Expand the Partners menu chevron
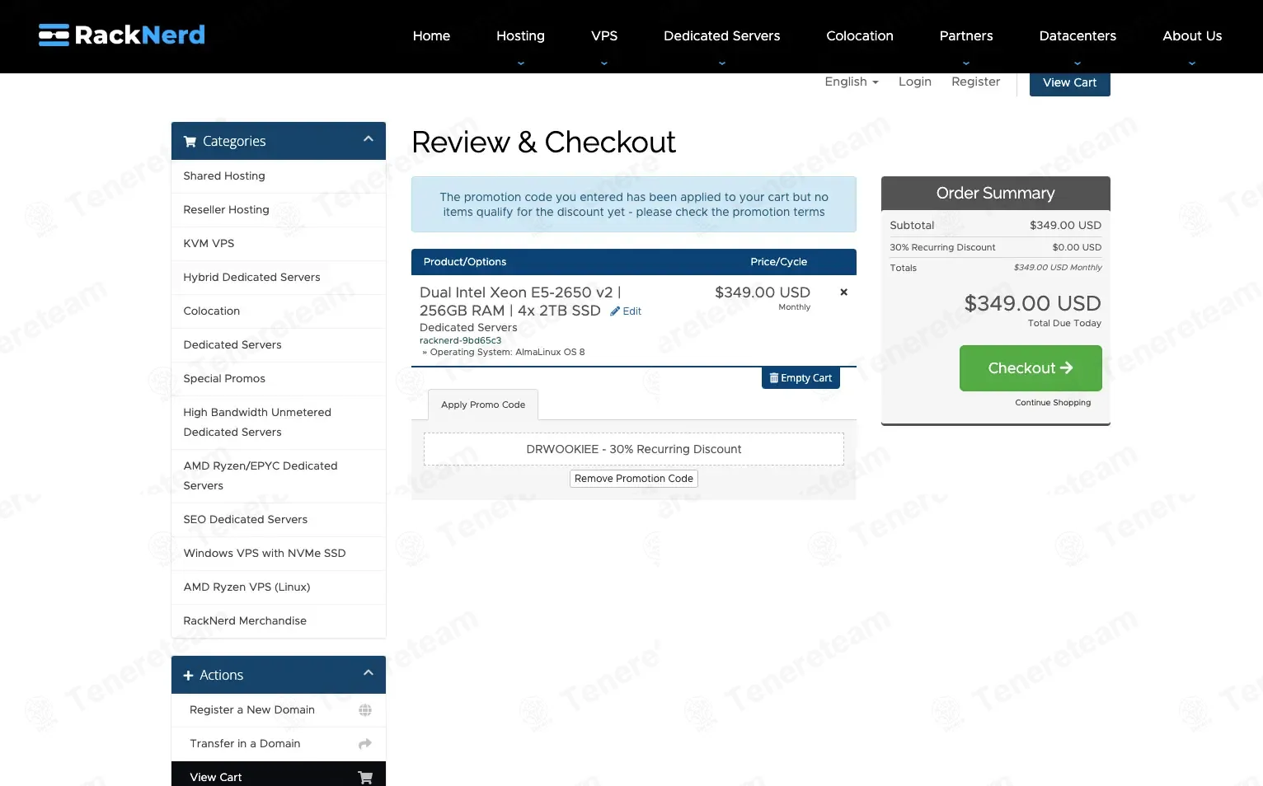Image resolution: width=1263 pixels, height=786 pixels. [x=966, y=63]
